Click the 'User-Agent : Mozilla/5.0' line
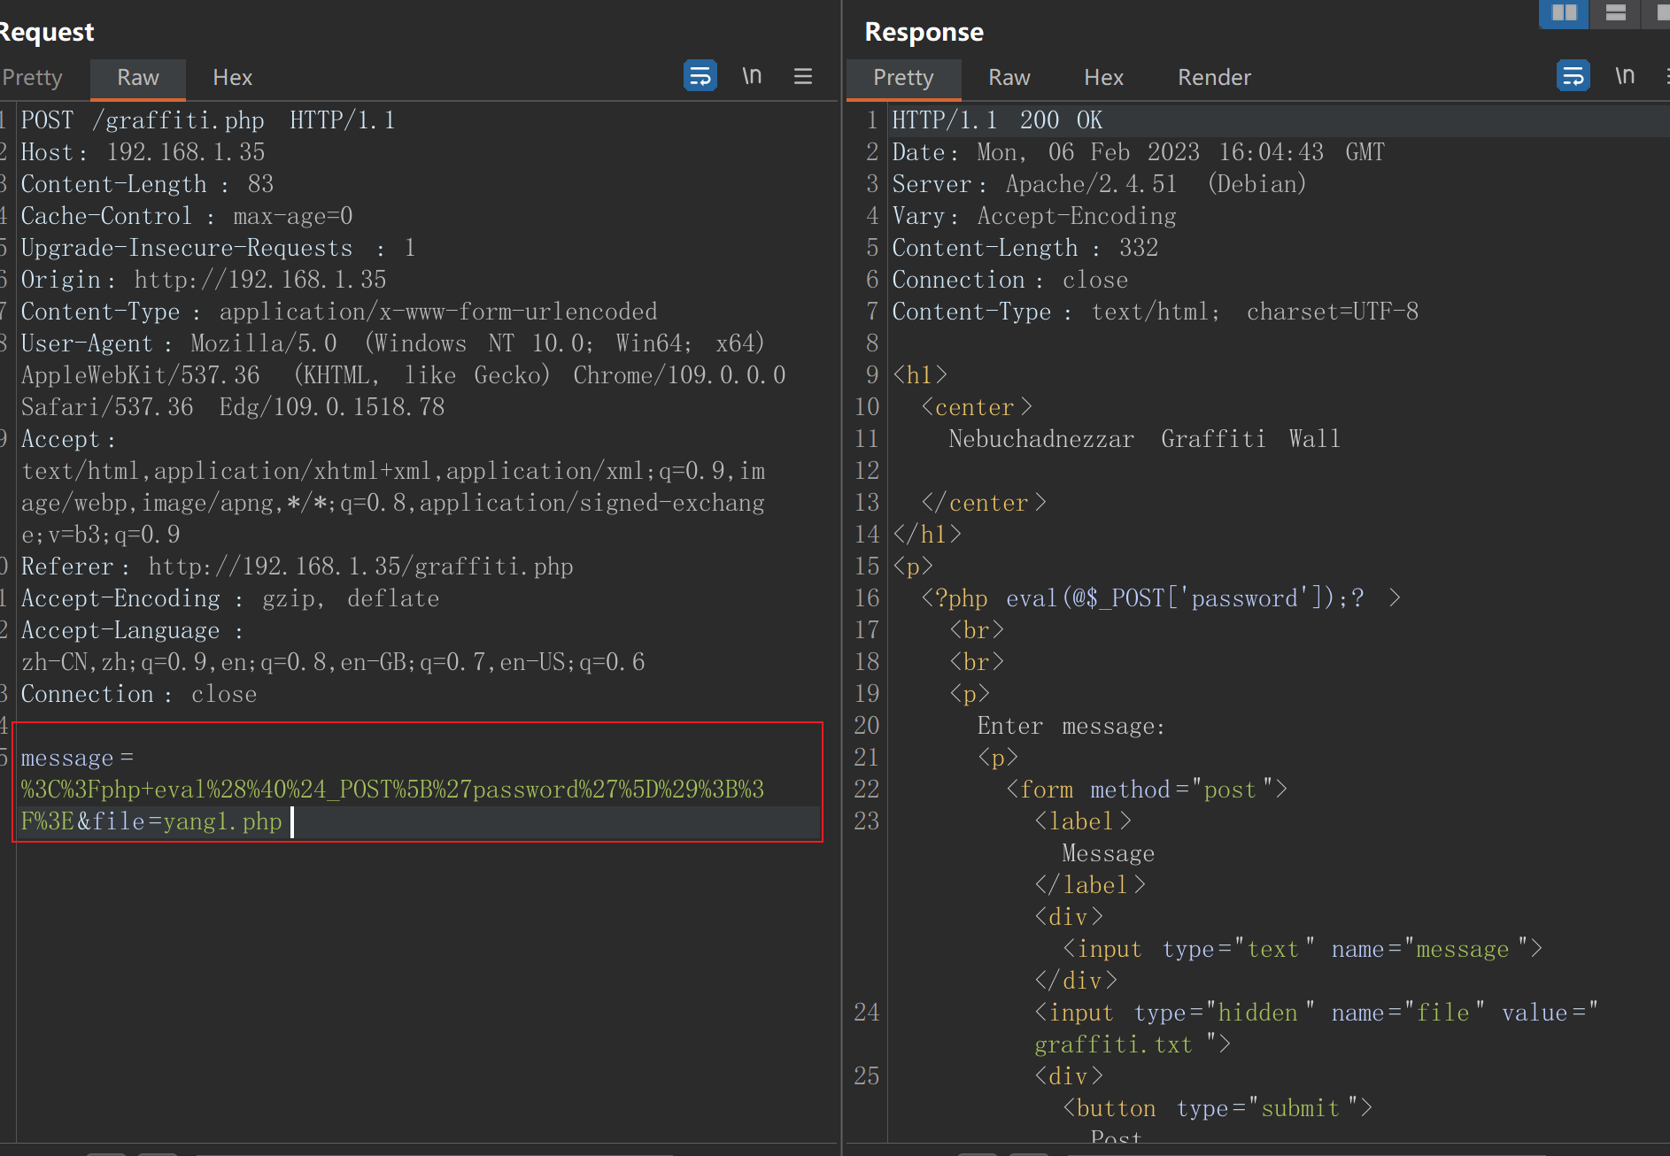The height and width of the screenshot is (1156, 1670). coord(393,343)
